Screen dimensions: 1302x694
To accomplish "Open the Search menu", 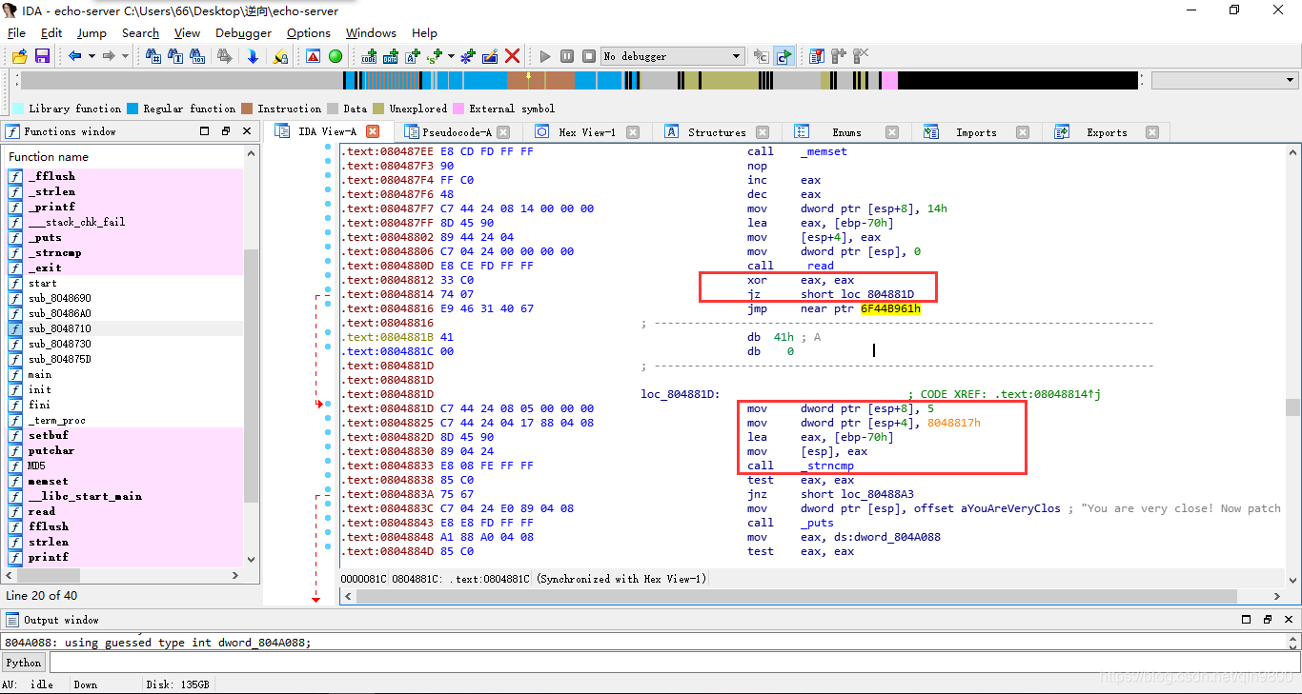I will (140, 32).
